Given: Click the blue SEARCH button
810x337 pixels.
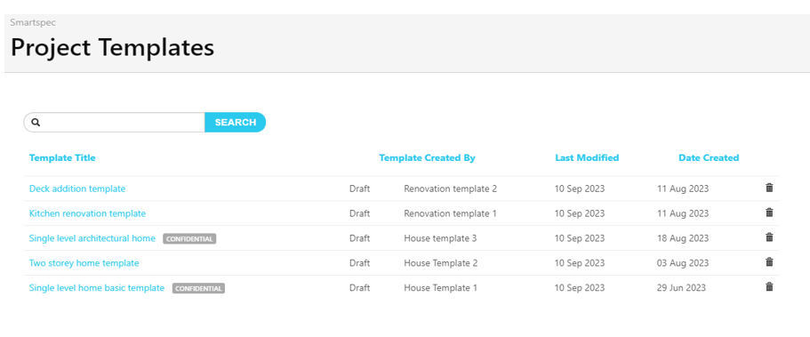Looking at the screenshot, I should pyautogui.click(x=235, y=123).
